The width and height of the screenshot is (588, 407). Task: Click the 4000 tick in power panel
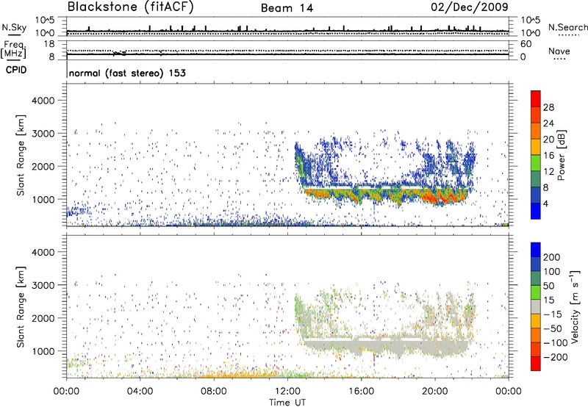43,101
